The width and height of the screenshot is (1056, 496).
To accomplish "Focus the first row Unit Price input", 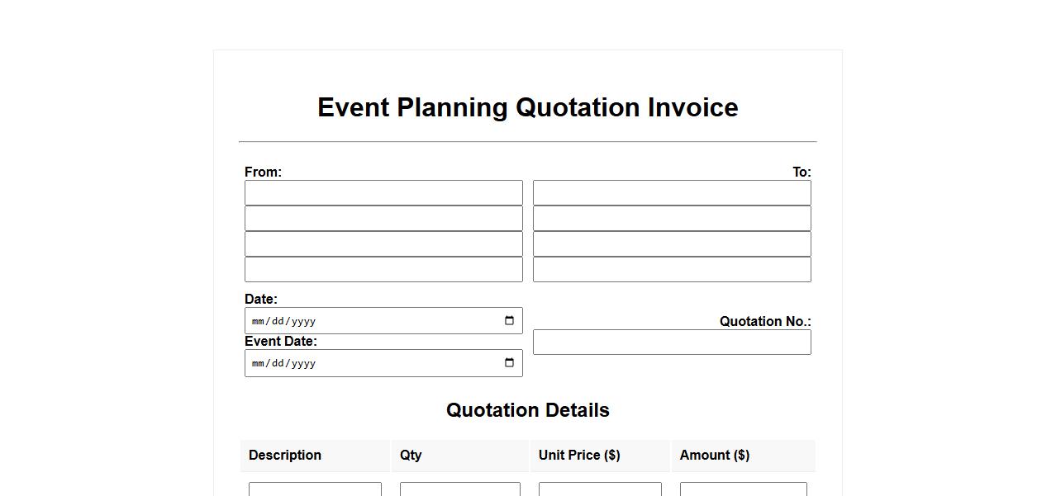I will pyautogui.click(x=600, y=489).
